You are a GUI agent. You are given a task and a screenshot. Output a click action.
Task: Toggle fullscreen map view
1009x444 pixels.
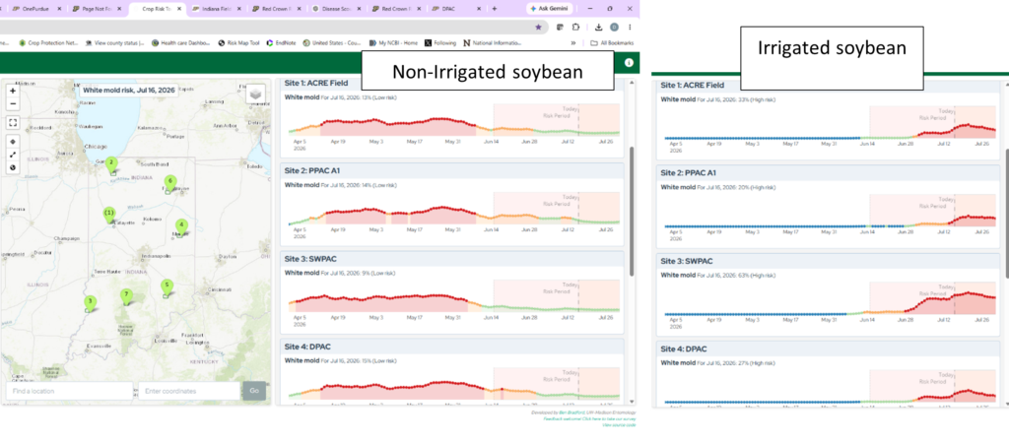(x=13, y=122)
